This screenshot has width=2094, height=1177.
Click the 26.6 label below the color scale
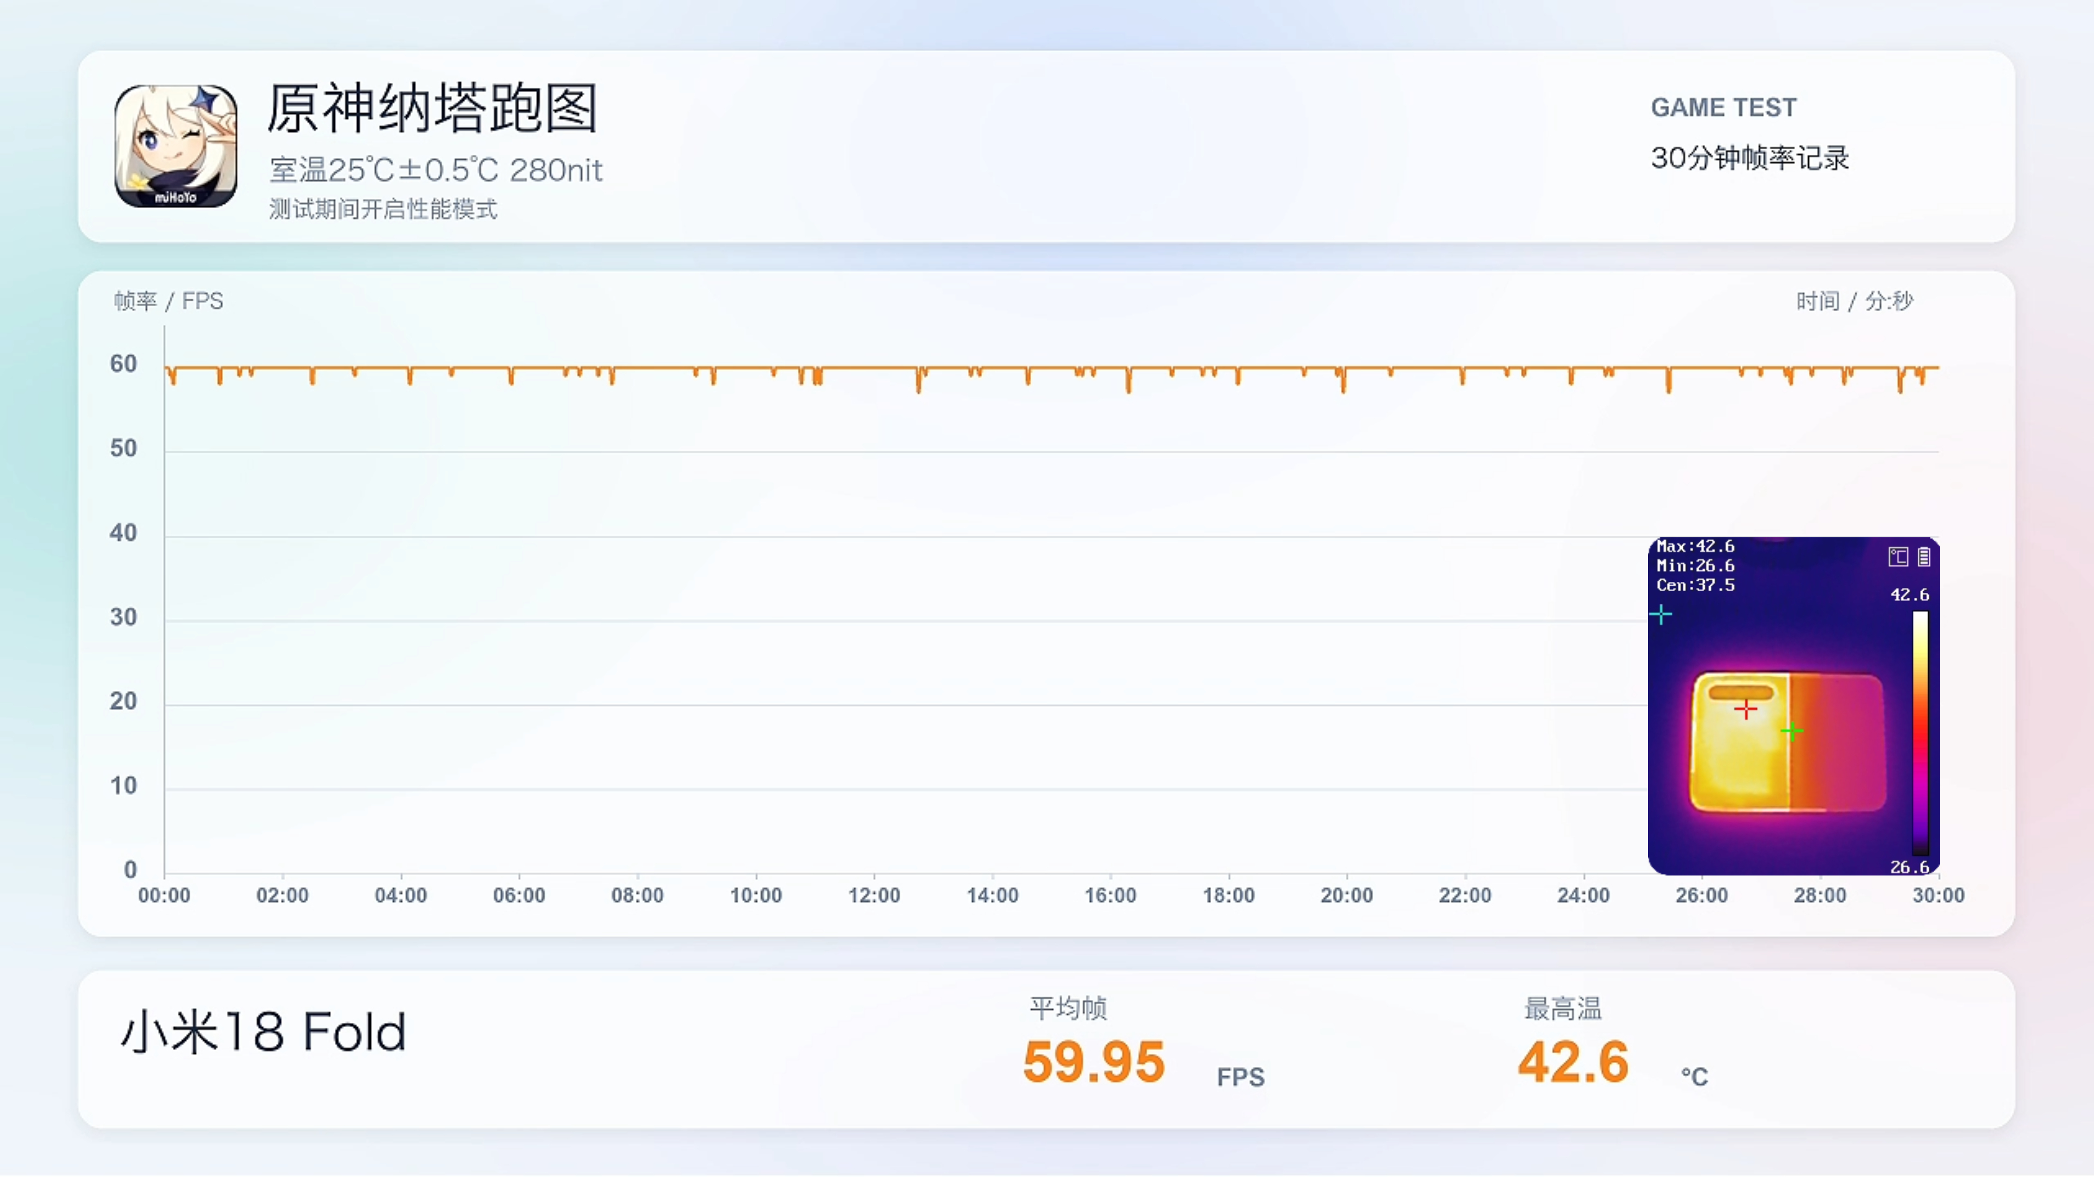click(x=1910, y=867)
